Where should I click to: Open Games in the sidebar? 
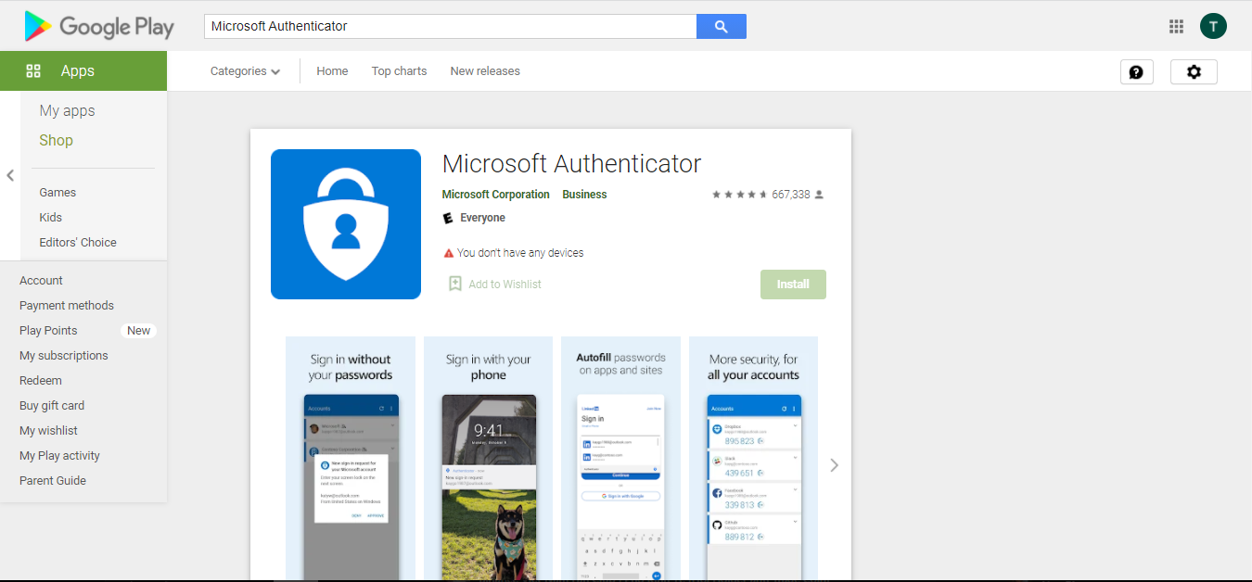pyautogui.click(x=57, y=192)
